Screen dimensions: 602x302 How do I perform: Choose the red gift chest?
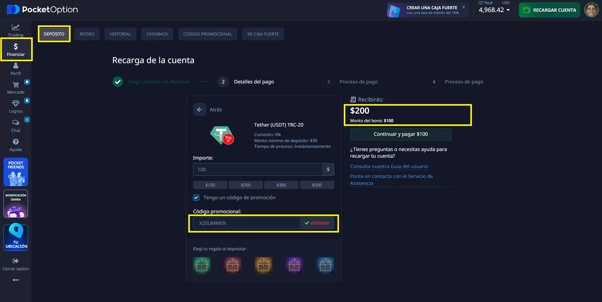[232, 266]
